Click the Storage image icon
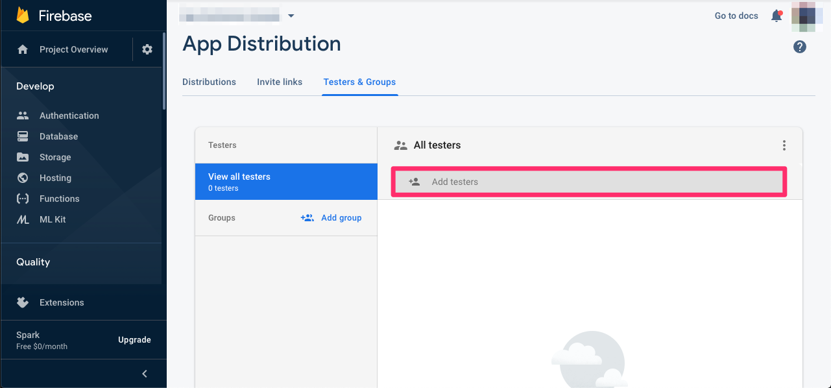The width and height of the screenshot is (831, 388). pos(23,157)
